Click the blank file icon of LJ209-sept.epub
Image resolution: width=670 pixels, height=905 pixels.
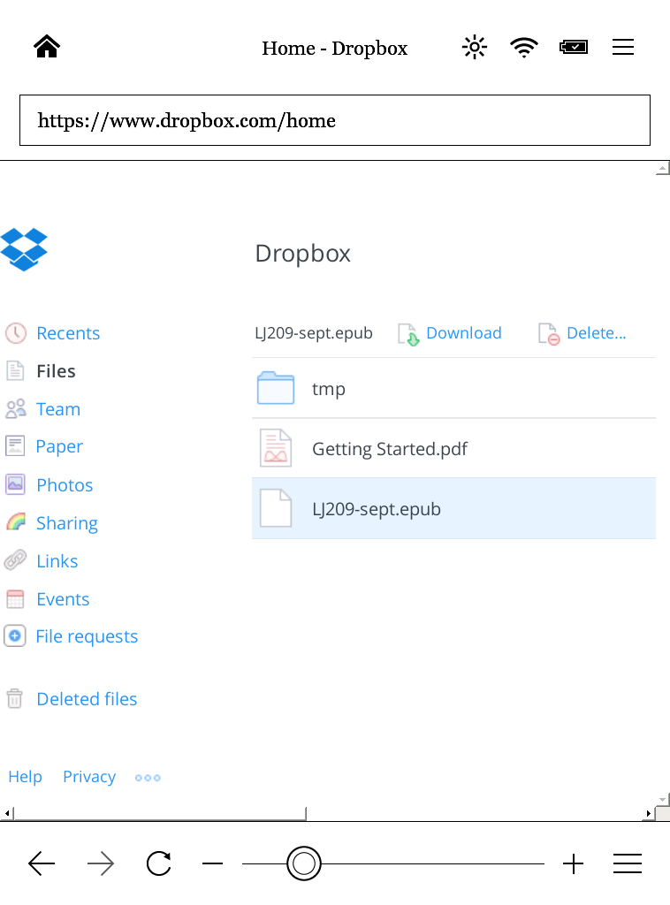pos(275,508)
